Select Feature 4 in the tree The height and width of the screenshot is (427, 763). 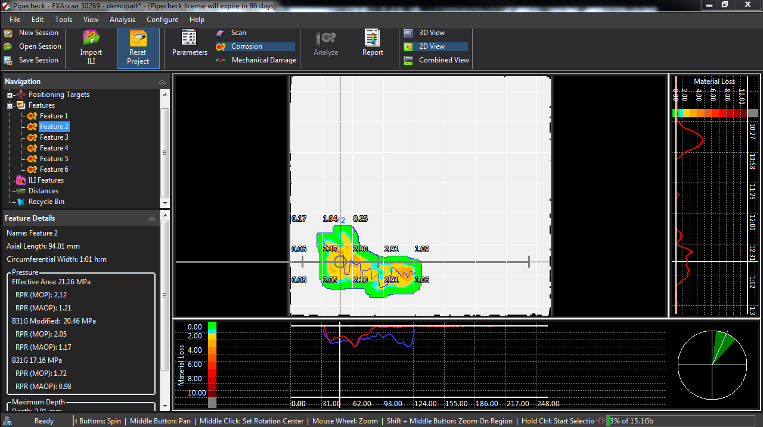54,148
